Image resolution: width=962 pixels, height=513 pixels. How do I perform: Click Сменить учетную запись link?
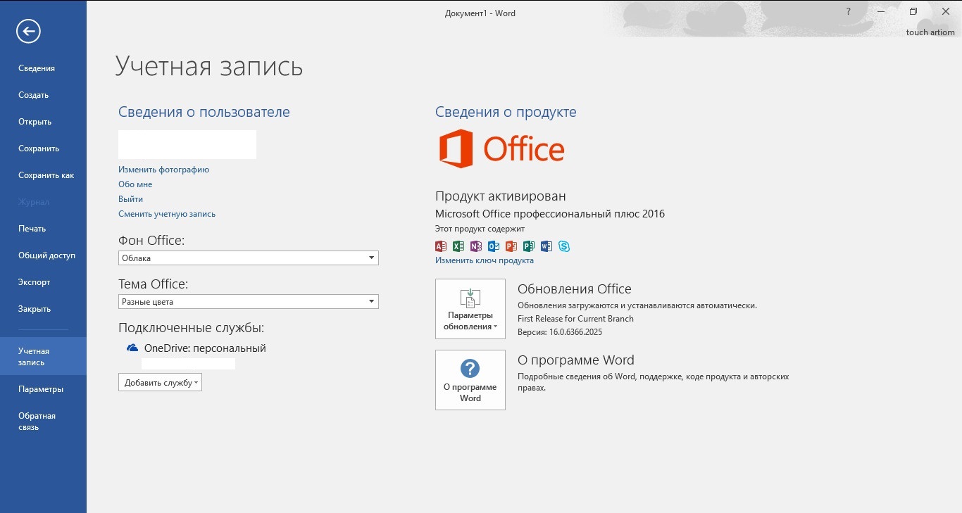tap(167, 214)
